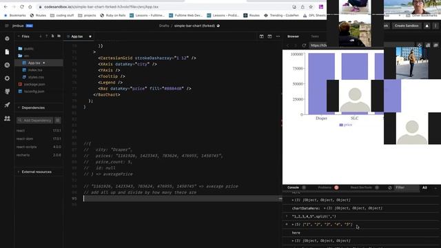
Task: Switch to the Problems tab
Action: click(325, 187)
